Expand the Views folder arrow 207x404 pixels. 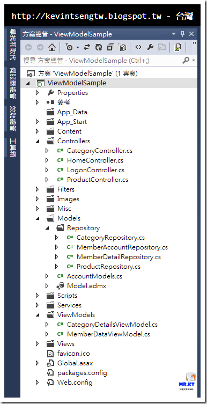(38, 344)
